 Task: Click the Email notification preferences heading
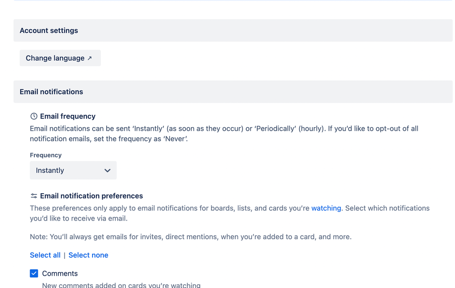click(x=92, y=195)
